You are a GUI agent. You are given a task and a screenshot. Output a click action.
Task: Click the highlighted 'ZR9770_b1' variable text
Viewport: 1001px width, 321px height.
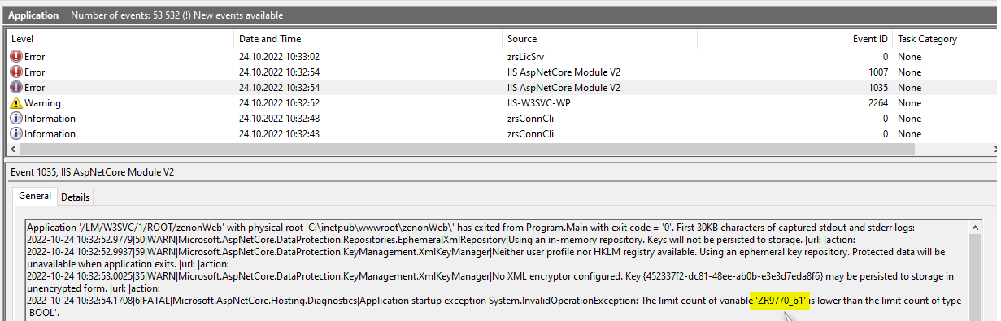779,301
